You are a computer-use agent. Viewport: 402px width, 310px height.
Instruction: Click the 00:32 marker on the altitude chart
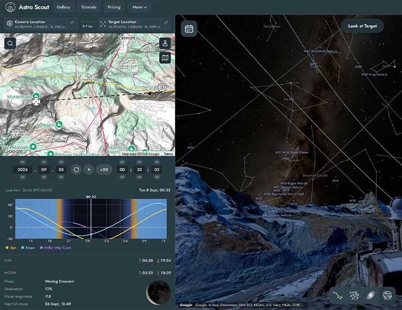point(91,196)
